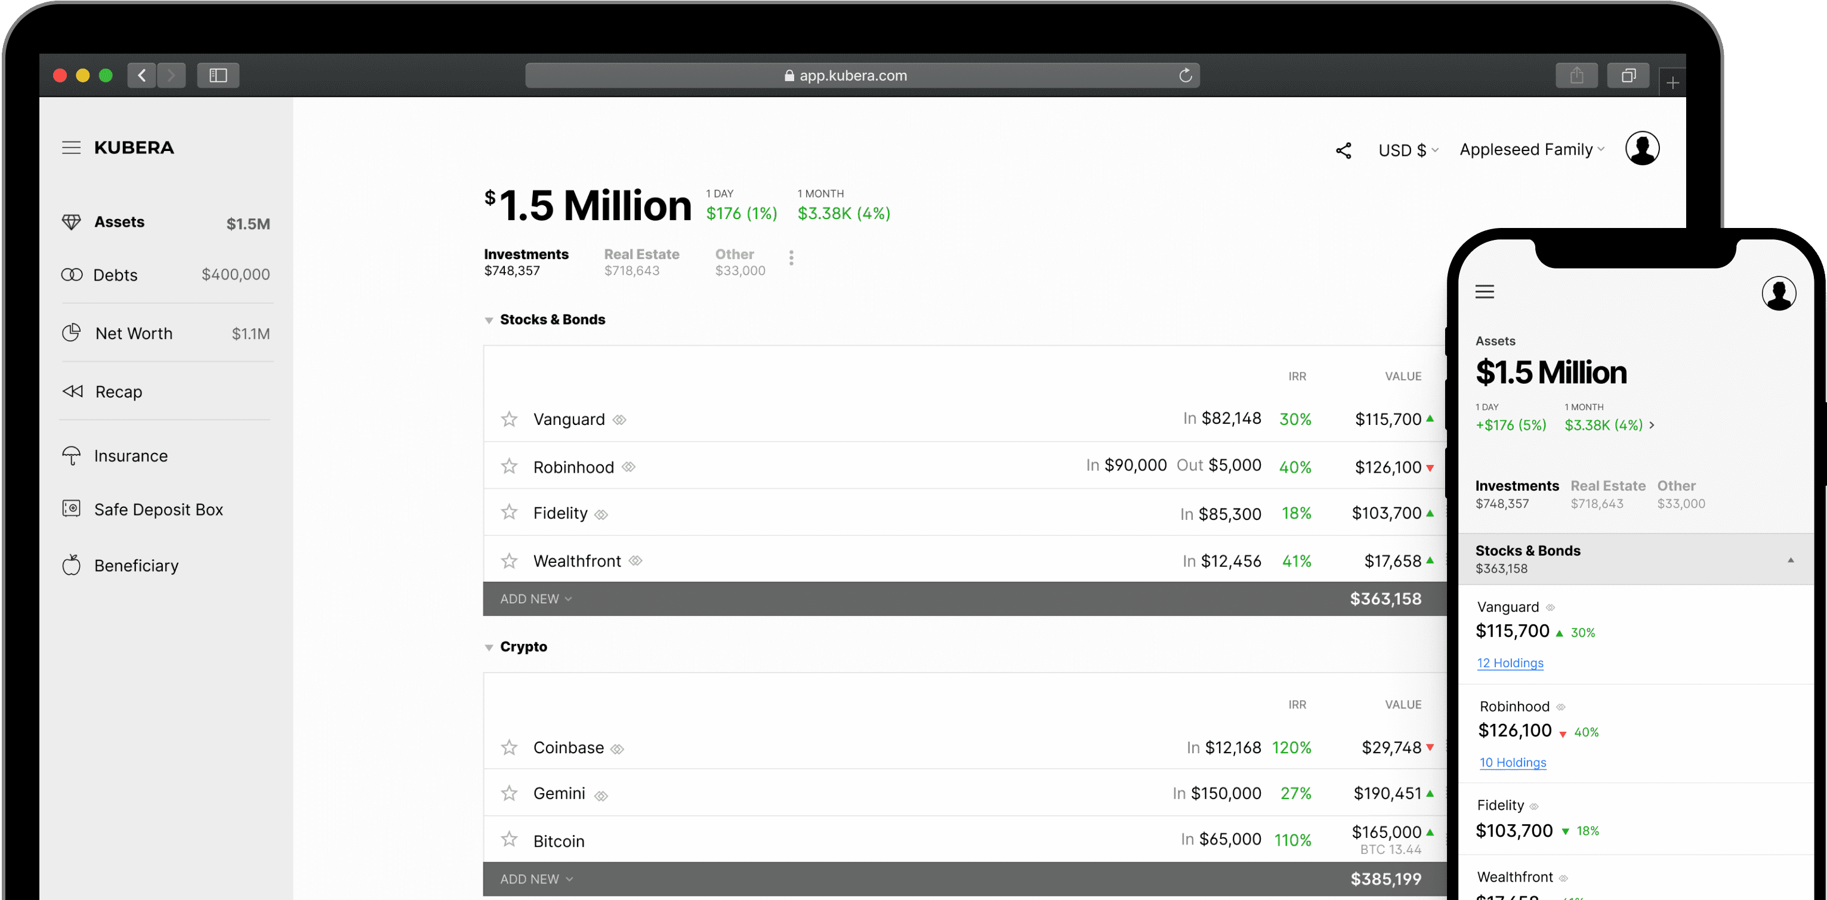
Task: Star the Vanguard row
Action: [x=509, y=419]
